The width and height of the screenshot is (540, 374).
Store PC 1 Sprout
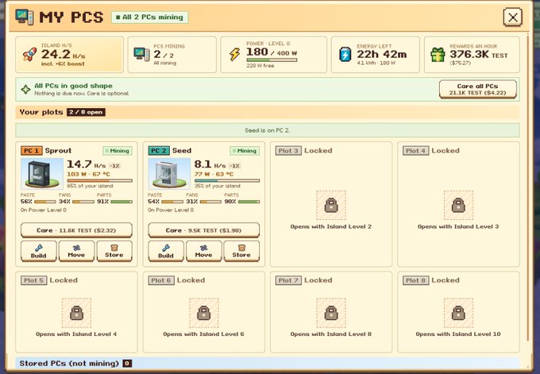pos(114,251)
